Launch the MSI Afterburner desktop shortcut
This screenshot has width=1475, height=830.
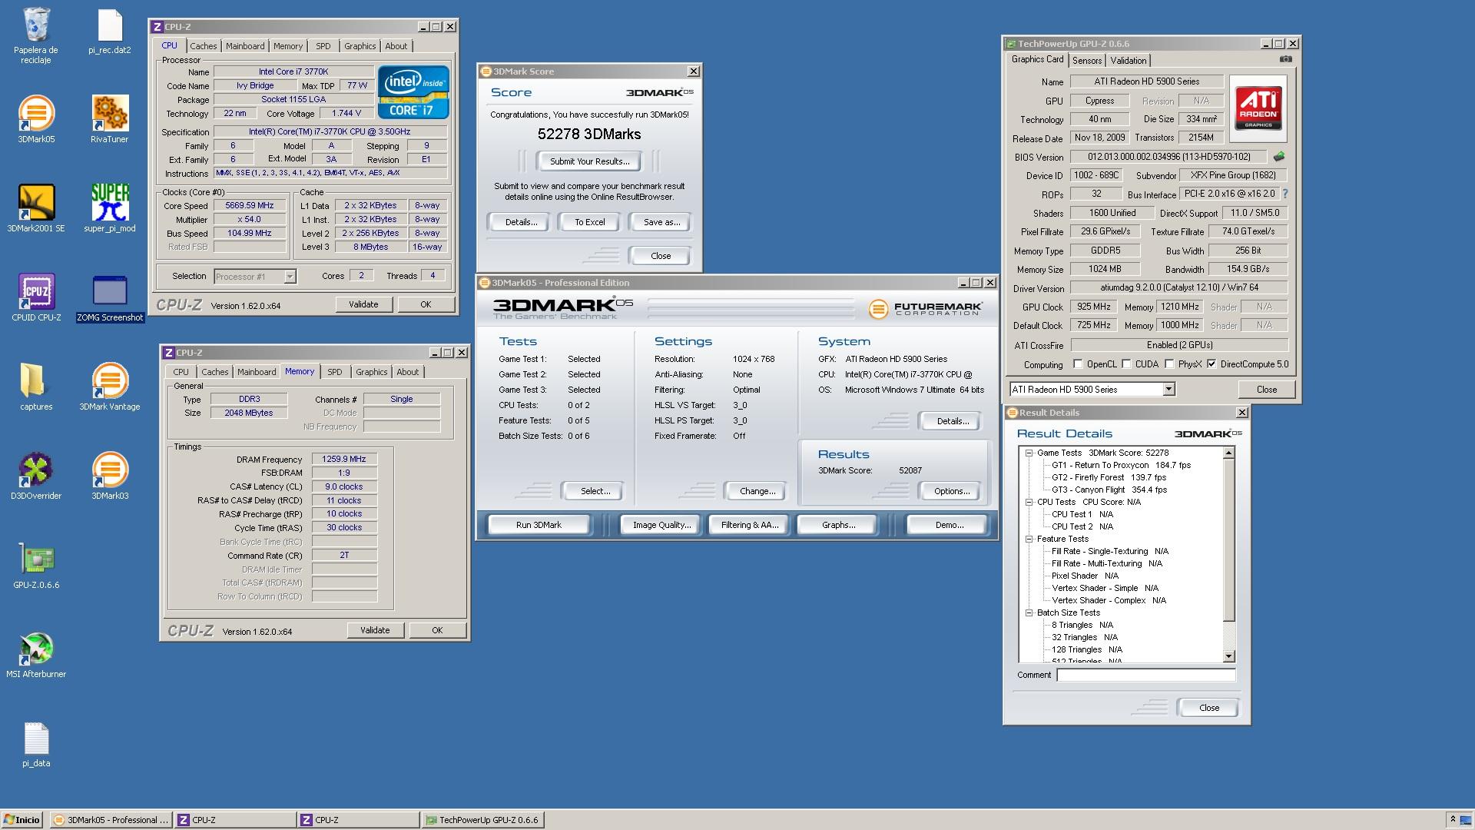(x=35, y=654)
